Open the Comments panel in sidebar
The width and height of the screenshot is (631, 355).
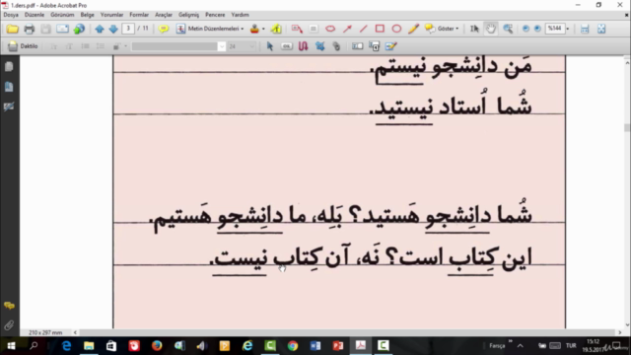point(9,306)
